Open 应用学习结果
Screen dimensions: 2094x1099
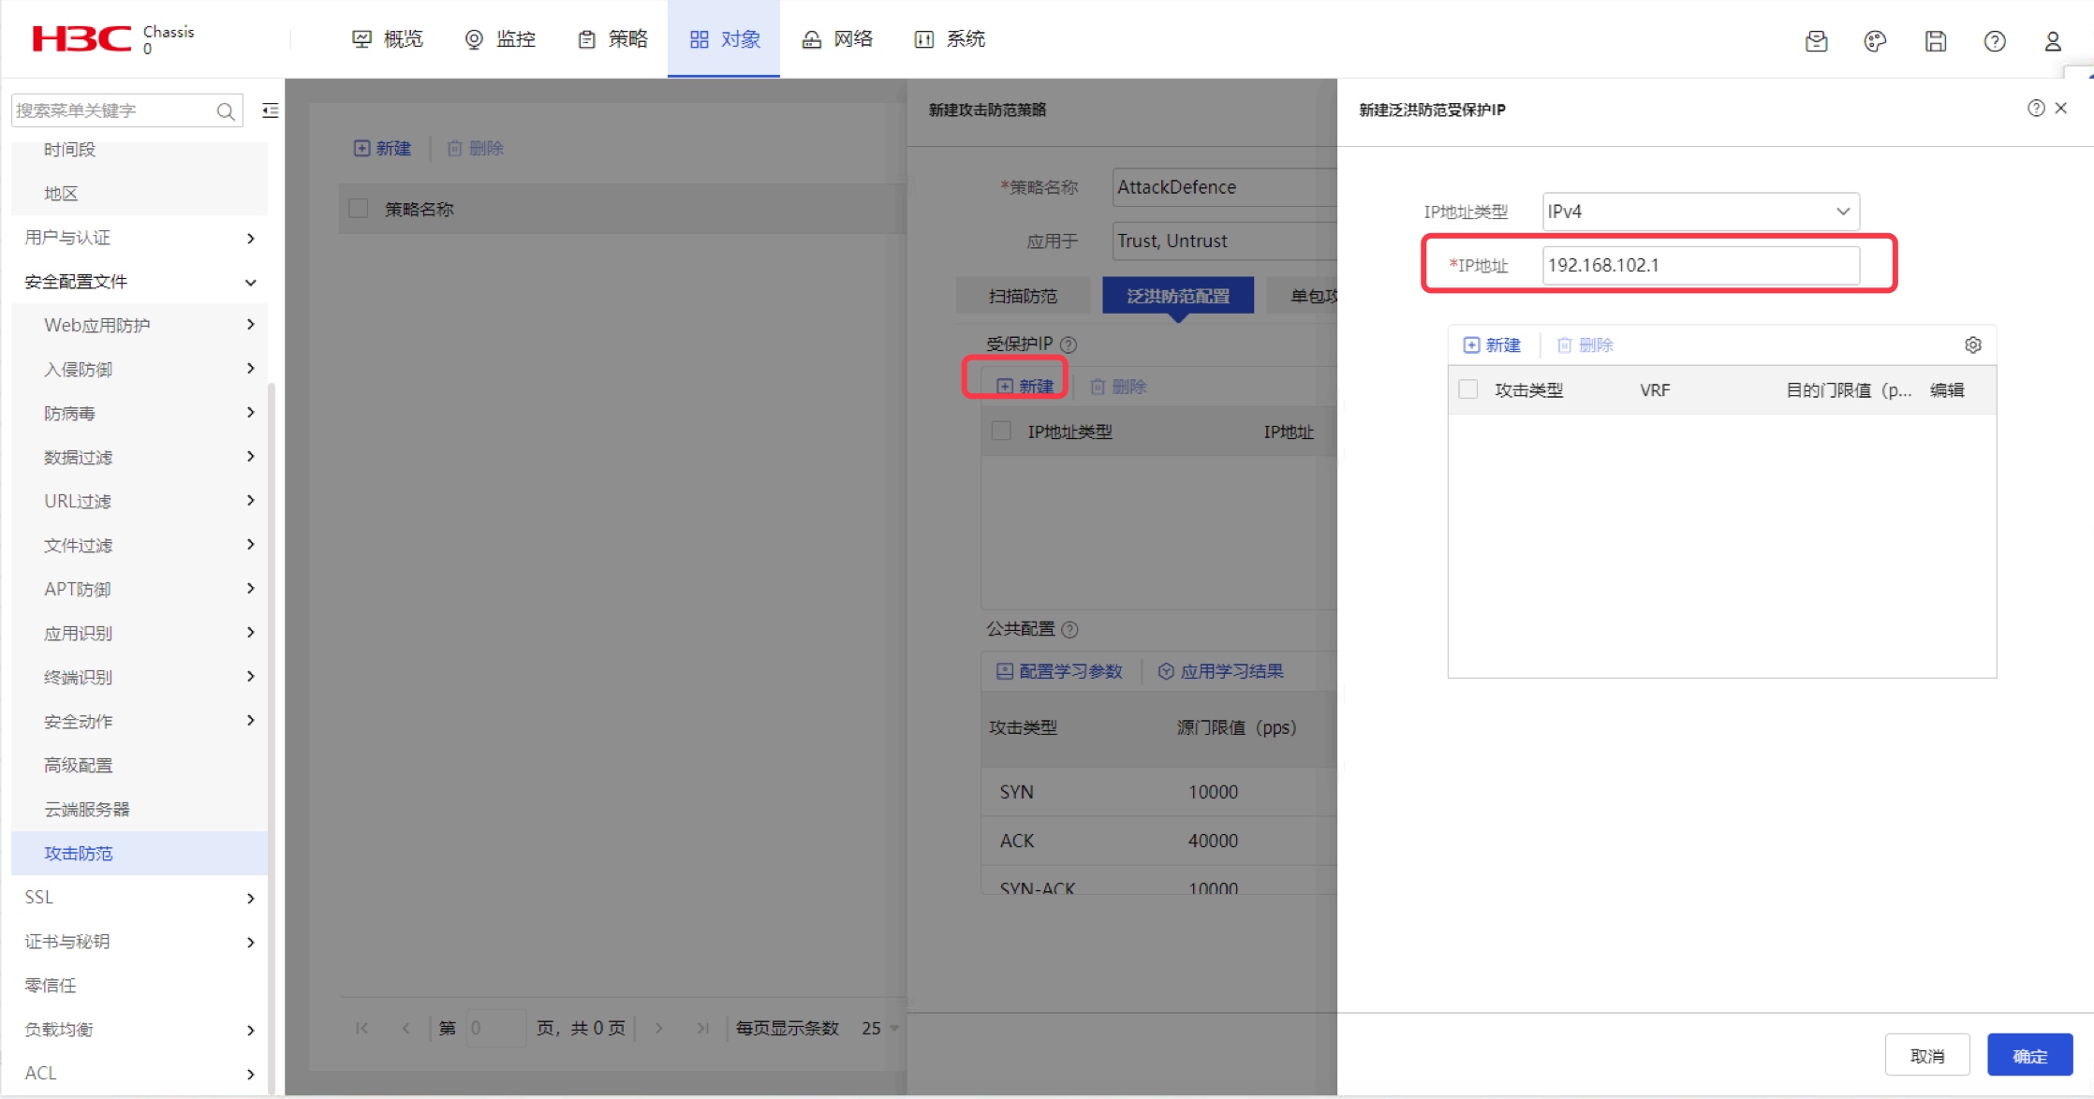point(1221,671)
